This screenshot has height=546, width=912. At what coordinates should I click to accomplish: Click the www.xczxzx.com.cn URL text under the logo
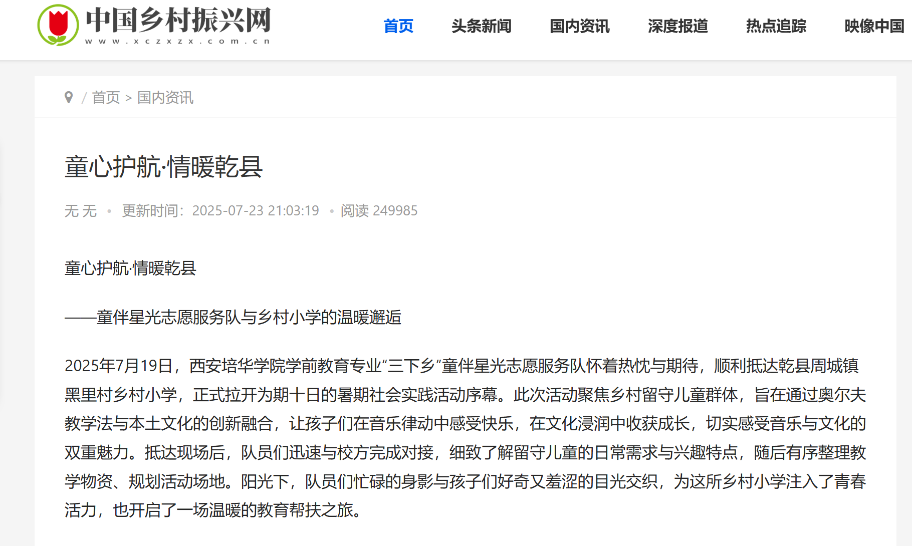(178, 41)
